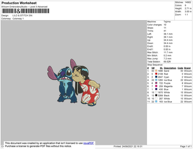Click the design name "LILO & STITCH 3IN"
Image resolution: width=193 pixels, height=149 pixels.
pyautogui.click(x=23, y=15)
